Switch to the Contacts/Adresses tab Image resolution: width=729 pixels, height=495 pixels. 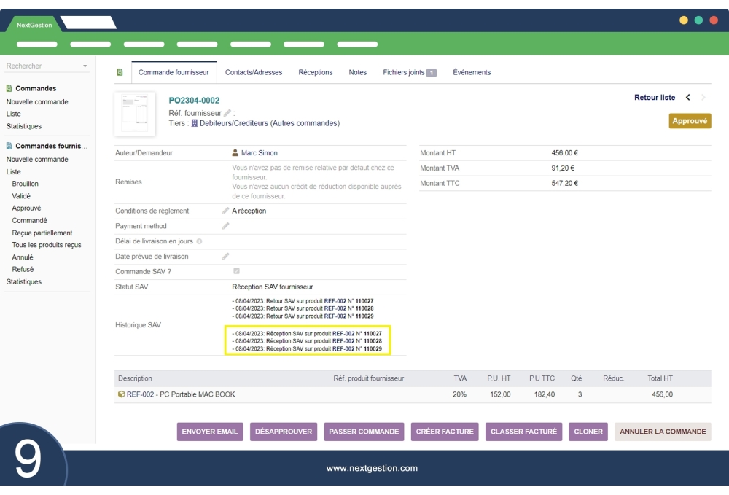pos(253,72)
